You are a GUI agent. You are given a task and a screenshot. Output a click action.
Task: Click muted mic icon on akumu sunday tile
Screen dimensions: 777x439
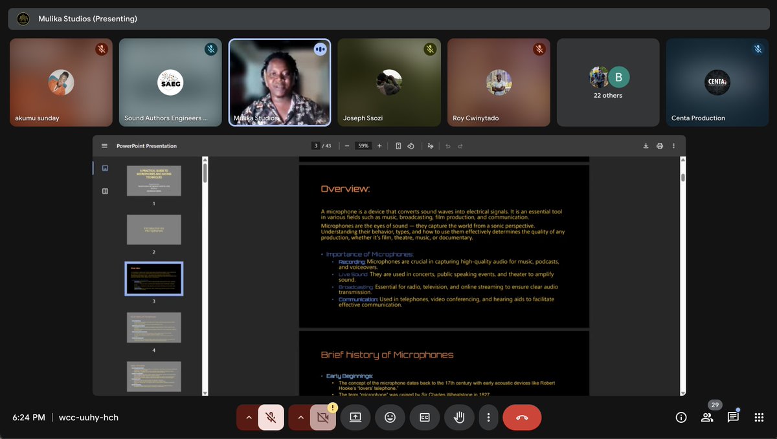[101, 49]
